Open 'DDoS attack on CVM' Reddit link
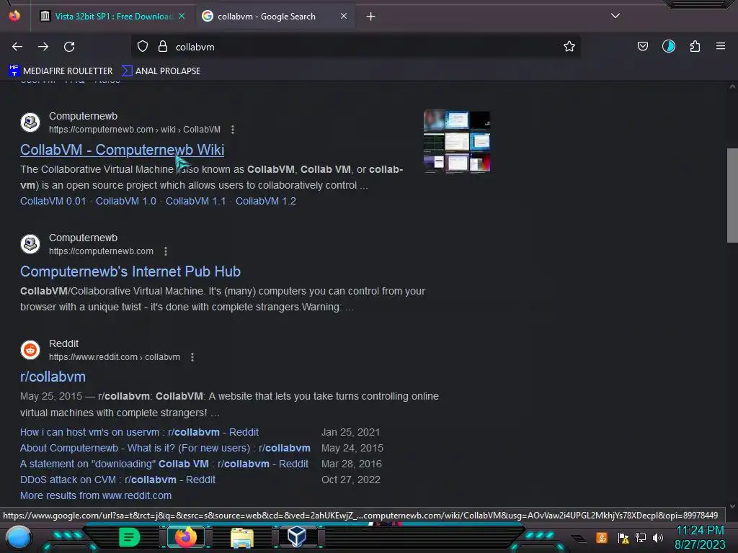This screenshot has height=553, width=738. [x=117, y=480]
